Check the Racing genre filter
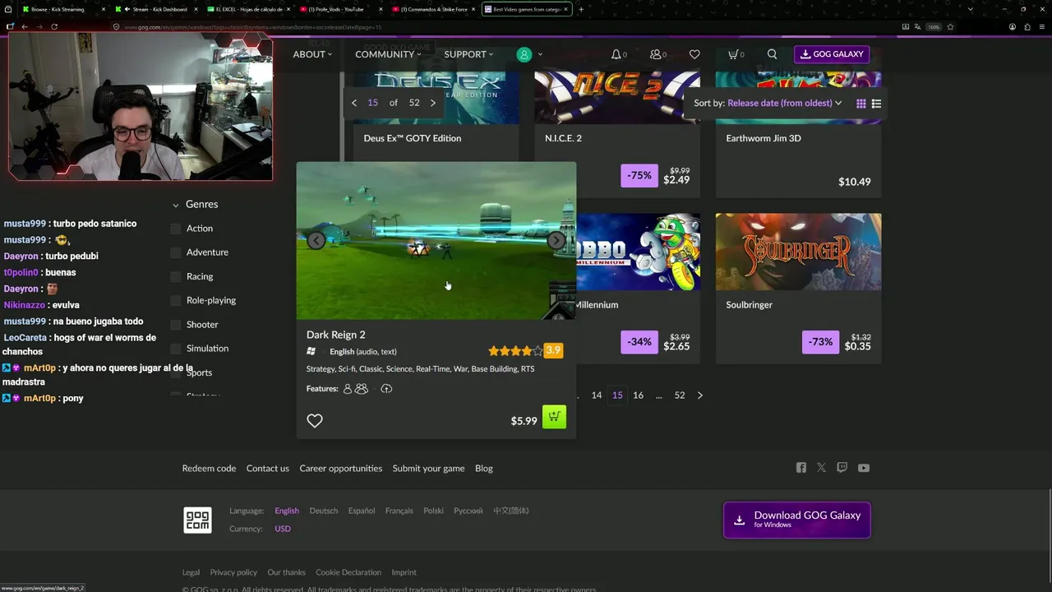Viewport: 1052px width, 592px height. [x=175, y=276]
